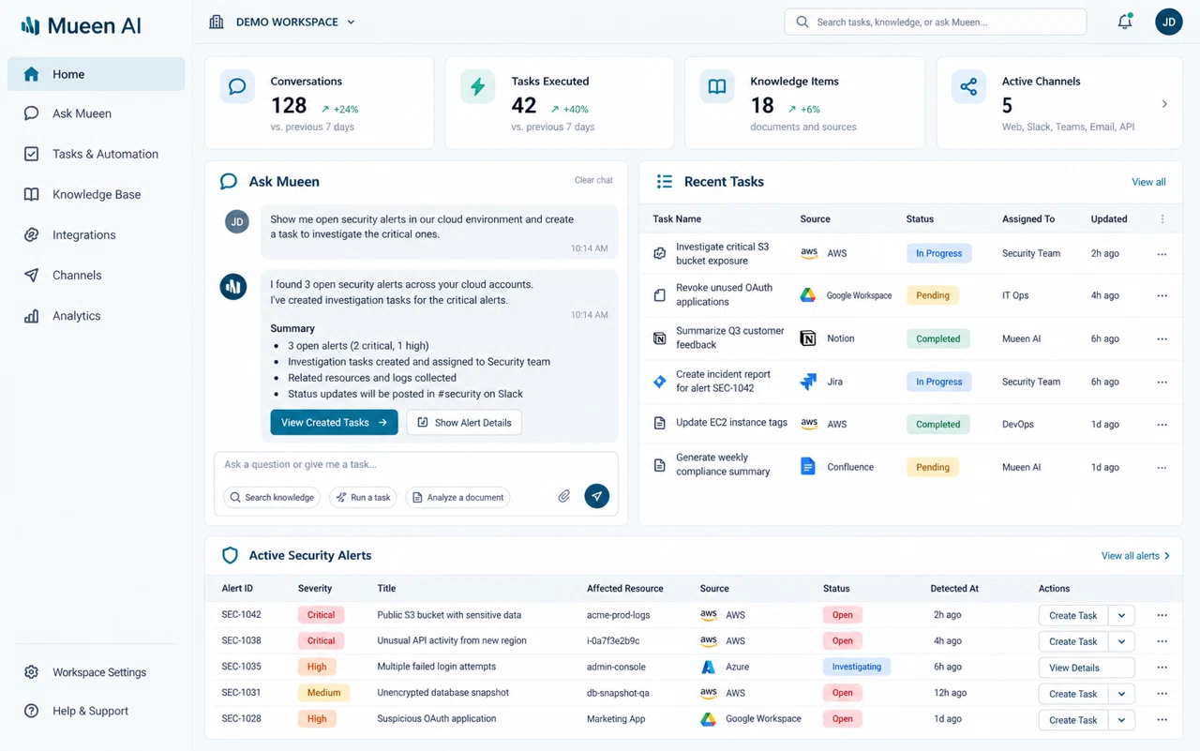Open Create Task dropdown for SEC-1038

(x=1121, y=641)
